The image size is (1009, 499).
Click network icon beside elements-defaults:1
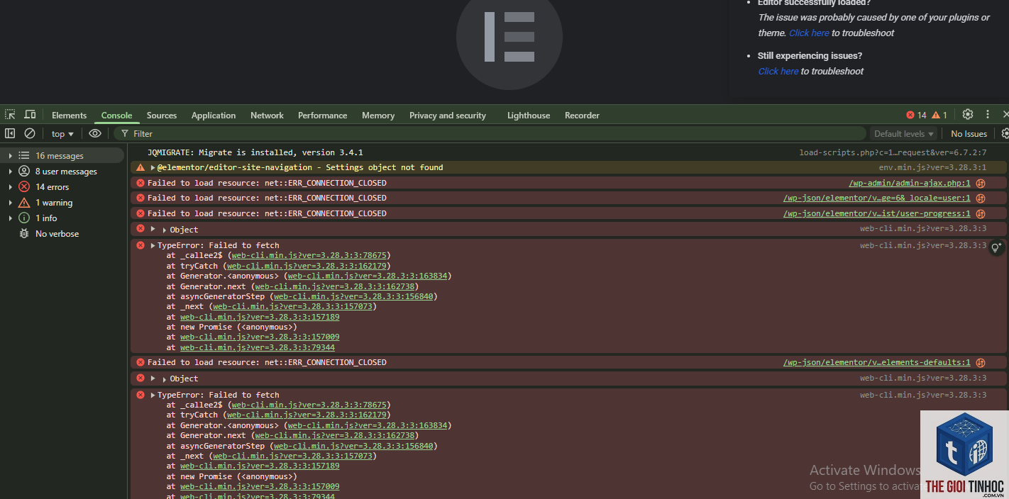pyautogui.click(x=981, y=362)
